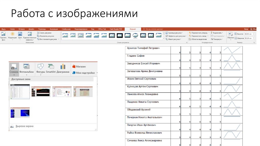Click the Обрезка crop tool

231,36
